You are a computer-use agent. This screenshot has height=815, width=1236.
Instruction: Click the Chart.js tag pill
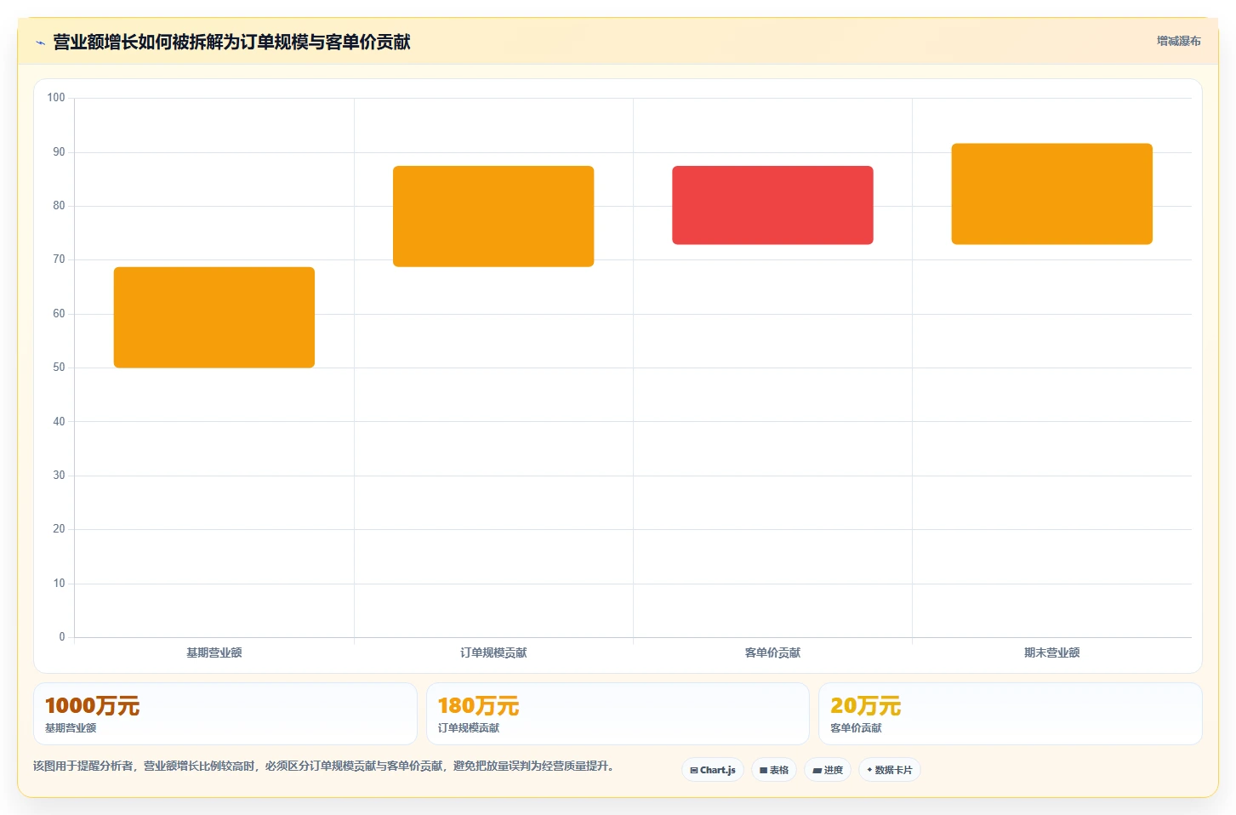[x=713, y=770]
